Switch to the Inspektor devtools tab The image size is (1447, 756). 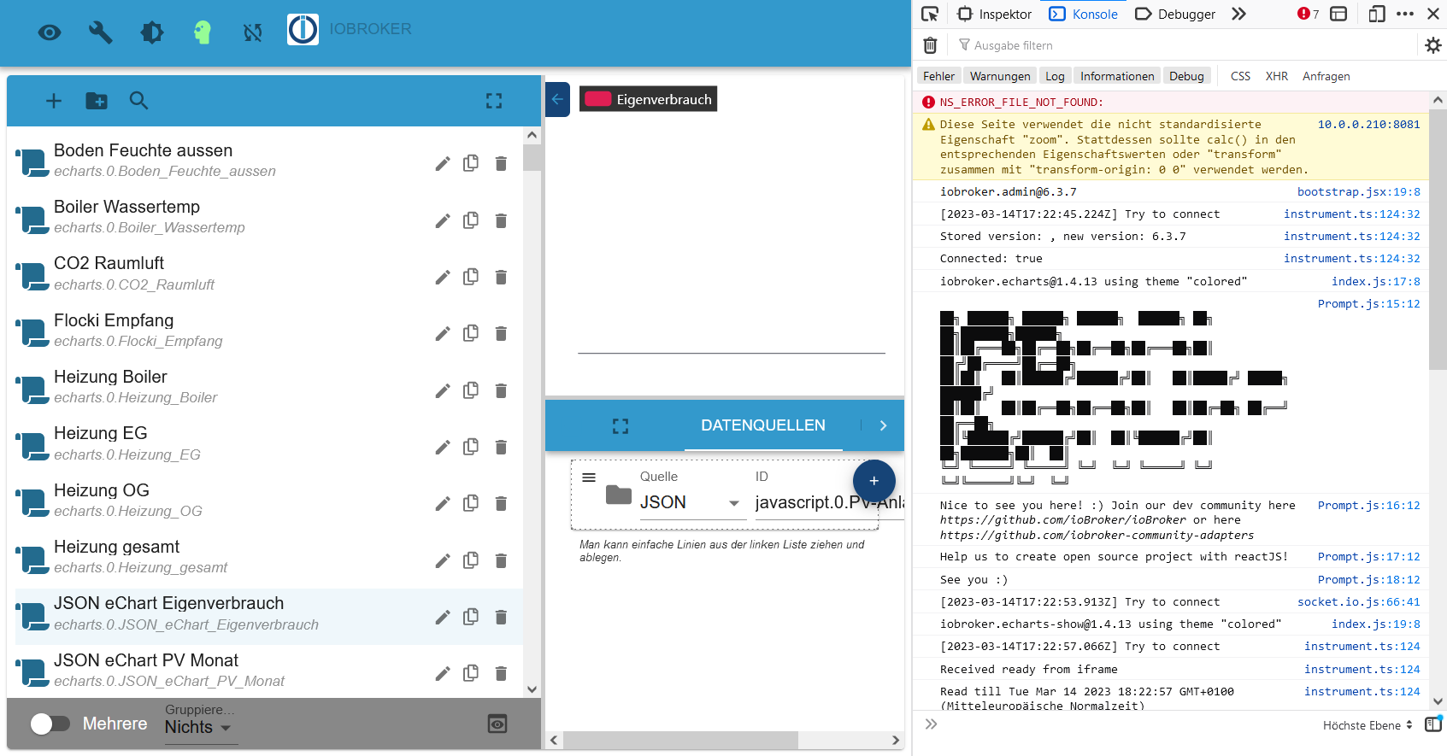coord(994,14)
